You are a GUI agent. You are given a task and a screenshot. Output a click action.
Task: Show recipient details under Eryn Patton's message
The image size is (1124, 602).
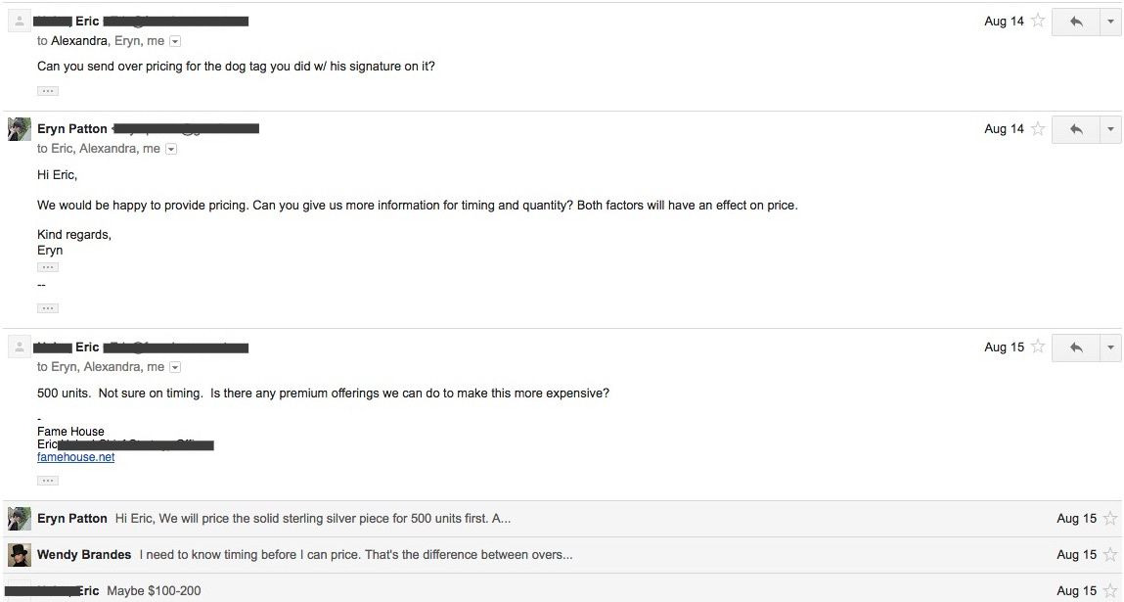[171, 149]
